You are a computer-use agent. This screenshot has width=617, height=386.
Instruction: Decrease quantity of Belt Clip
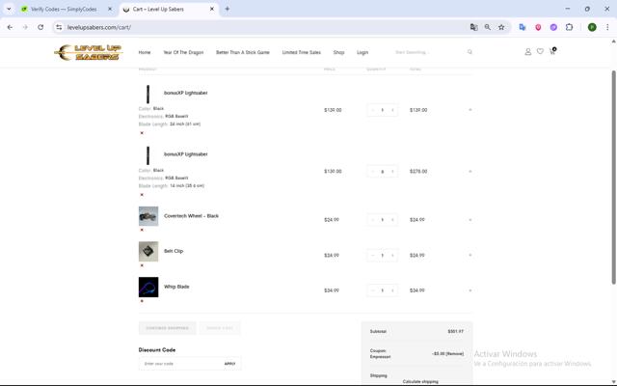click(373, 255)
